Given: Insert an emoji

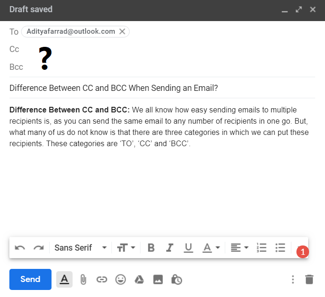Looking at the screenshot, I should pos(120,279).
